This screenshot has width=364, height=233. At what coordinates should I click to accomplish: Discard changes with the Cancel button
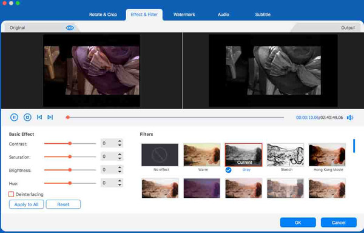point(339,223)
